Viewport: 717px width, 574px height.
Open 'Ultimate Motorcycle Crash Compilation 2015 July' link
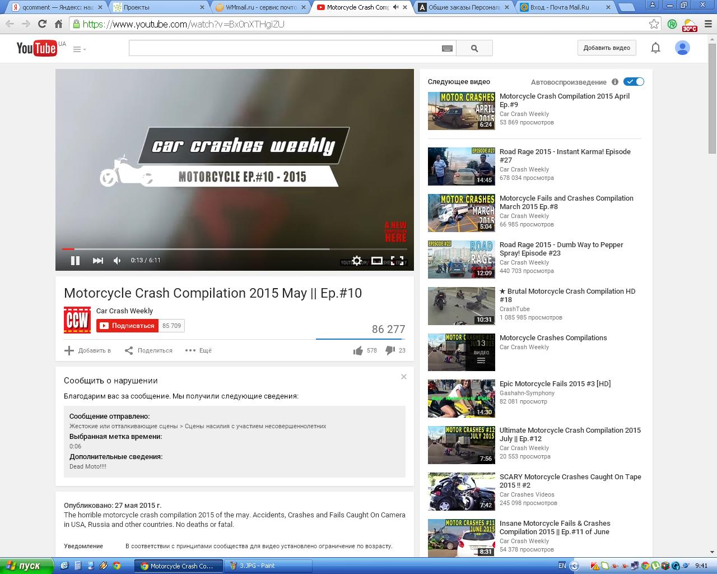570,434
